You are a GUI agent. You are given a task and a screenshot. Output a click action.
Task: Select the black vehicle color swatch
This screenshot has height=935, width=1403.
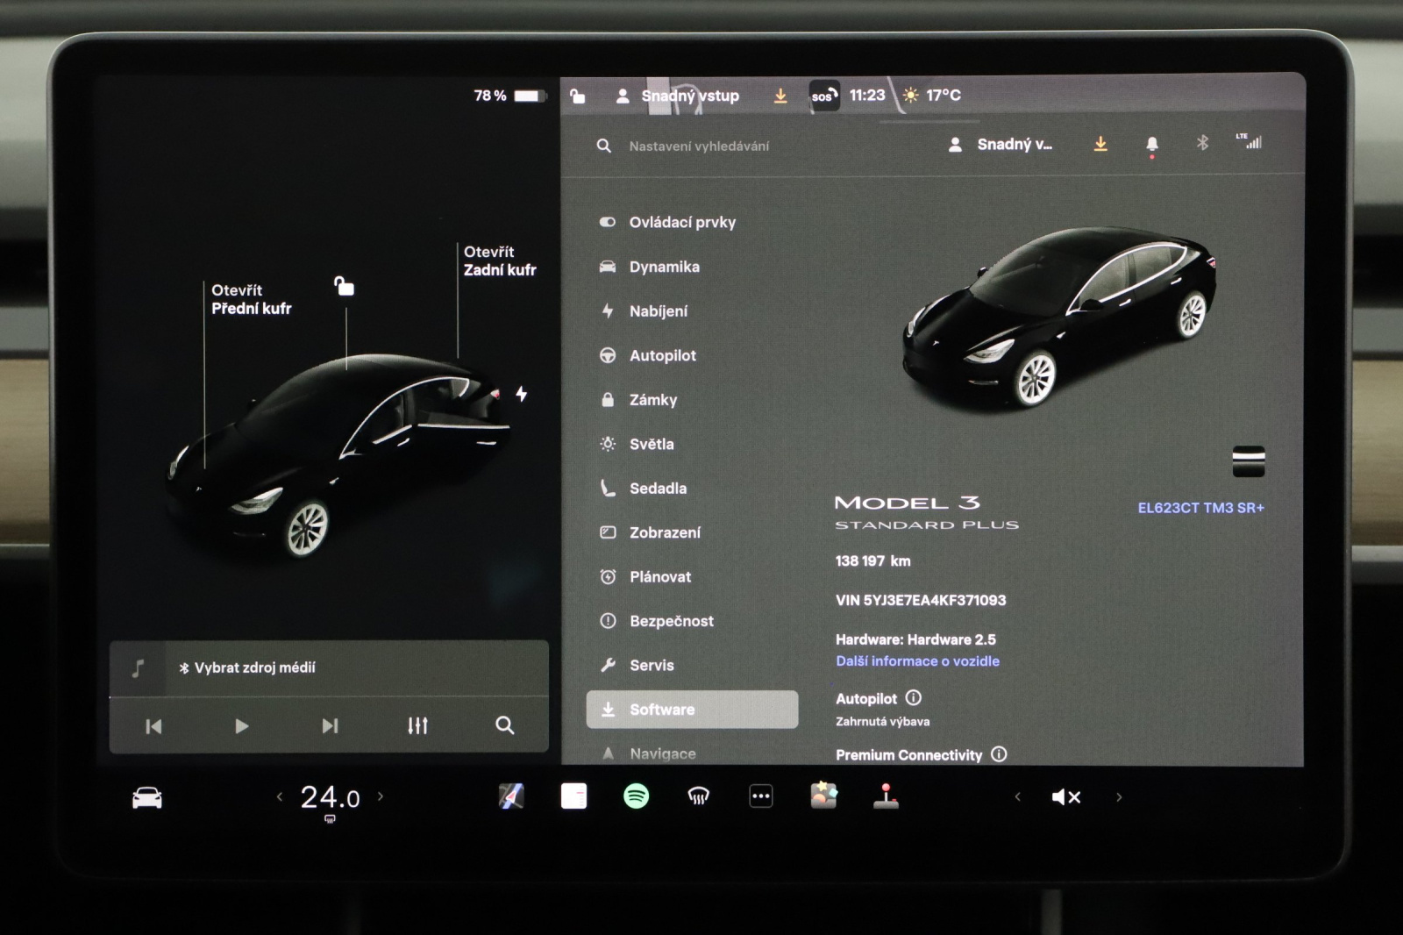[1248, 461]
